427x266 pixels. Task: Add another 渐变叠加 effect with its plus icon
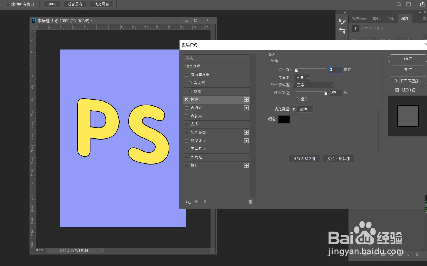pos(246,141)
